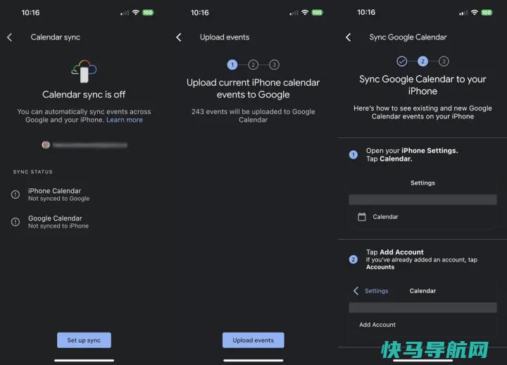Tap the iPhone Calendar warning icon
This screenshot has width=507, height=365.
[x=15, y=194]
